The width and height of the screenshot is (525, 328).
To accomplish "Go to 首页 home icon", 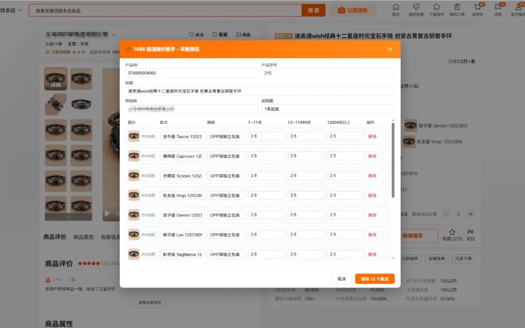I will tap(396, 10).
